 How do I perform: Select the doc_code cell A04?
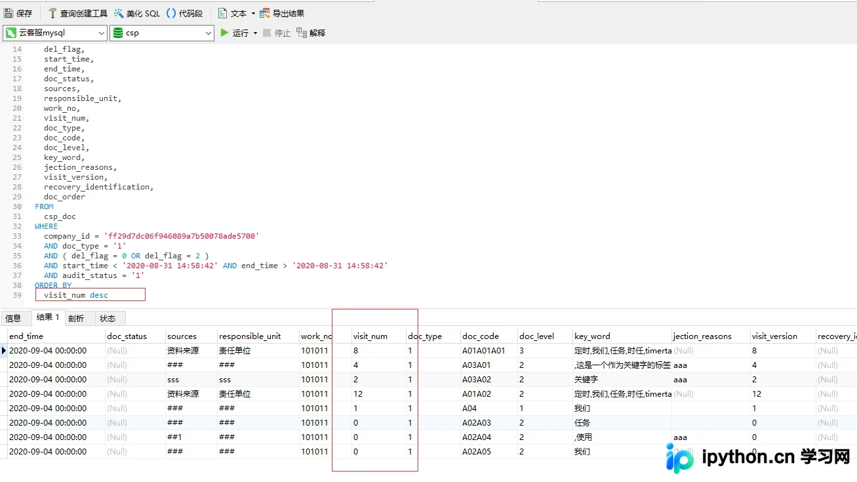point(488,409)
